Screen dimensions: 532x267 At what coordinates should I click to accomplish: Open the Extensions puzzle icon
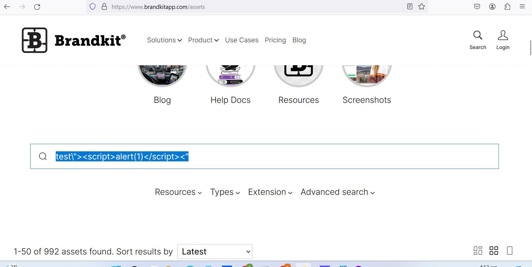[507, 7]
